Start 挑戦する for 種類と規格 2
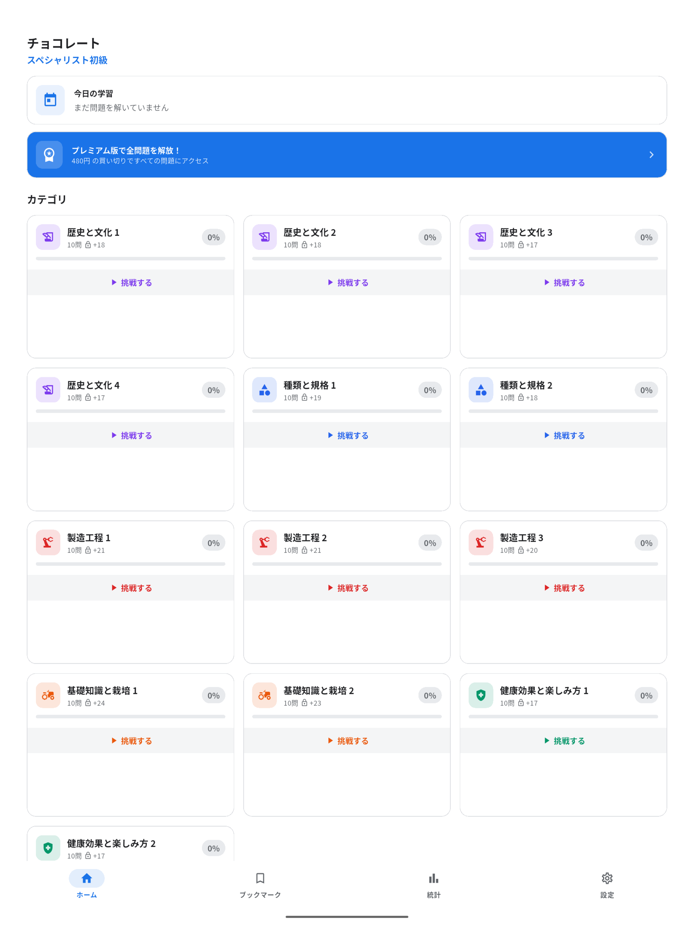 [x=564, y=435]
